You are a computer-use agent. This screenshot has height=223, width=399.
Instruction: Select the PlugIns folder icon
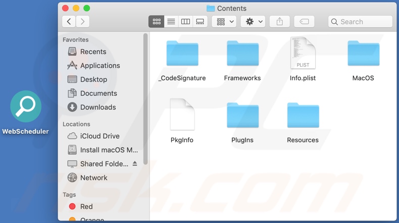coord(243,115)
